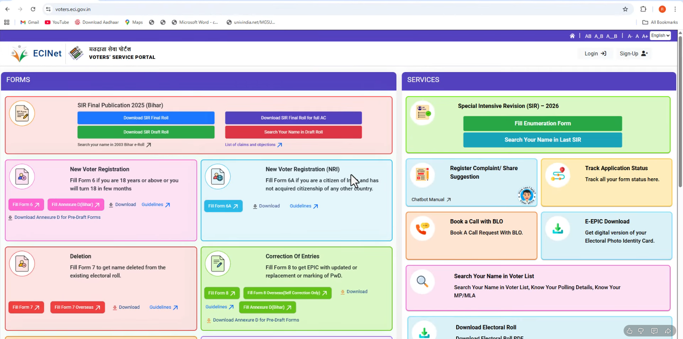683x339 pixels.
Task: Click the E-EPIC Download icon
Action: [557, 229]
